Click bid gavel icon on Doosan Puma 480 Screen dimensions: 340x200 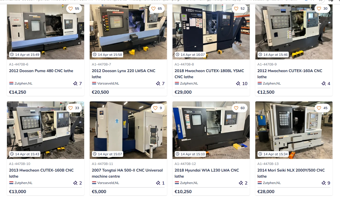[75, 83]
